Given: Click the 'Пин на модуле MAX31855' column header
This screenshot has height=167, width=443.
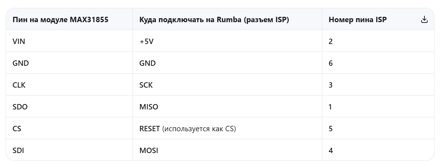Looking at the screenshot, I should 60,20.
